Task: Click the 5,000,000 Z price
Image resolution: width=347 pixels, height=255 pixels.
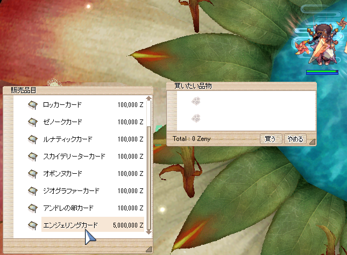Action: click(128, 225)
